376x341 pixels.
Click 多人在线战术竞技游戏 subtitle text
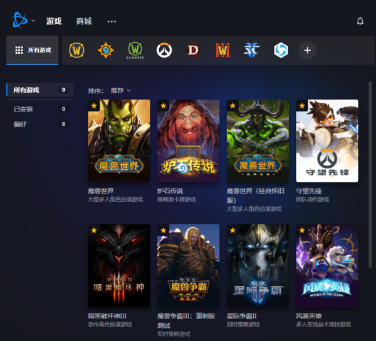coord(323,325)
